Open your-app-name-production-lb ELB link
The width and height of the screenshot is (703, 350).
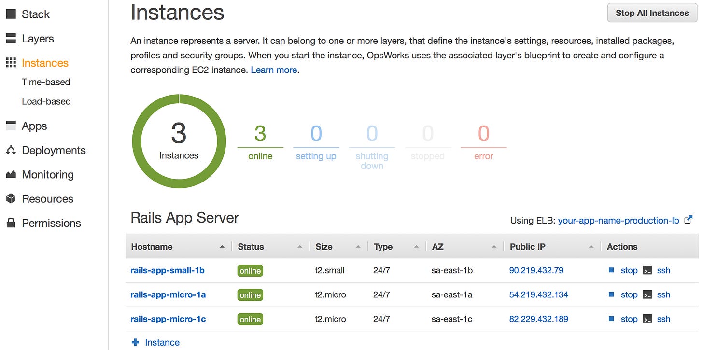619,221
